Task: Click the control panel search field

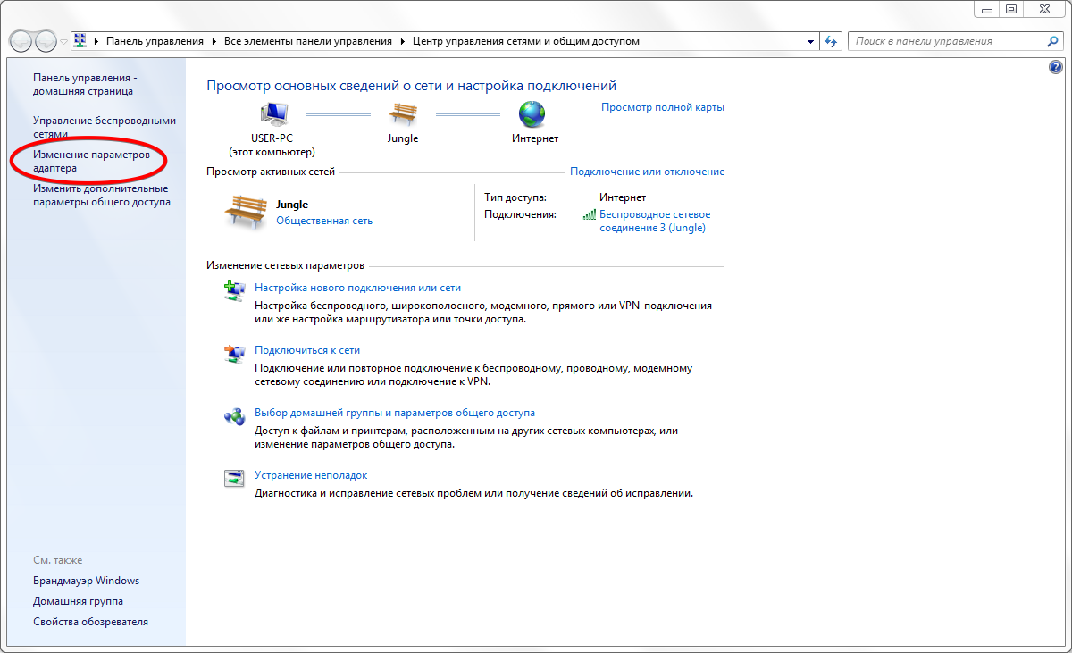Action: click(947, 41)
